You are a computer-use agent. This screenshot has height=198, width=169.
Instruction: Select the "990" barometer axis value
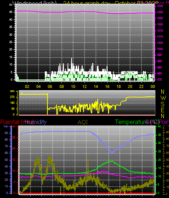coord(159,61)
